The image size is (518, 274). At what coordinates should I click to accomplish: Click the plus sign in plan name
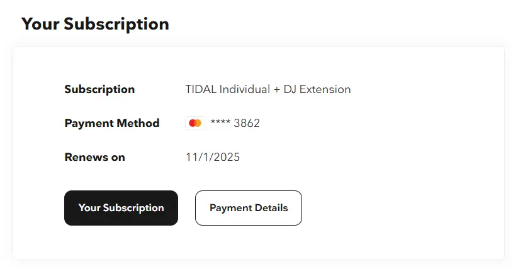(x=276, y=89)
